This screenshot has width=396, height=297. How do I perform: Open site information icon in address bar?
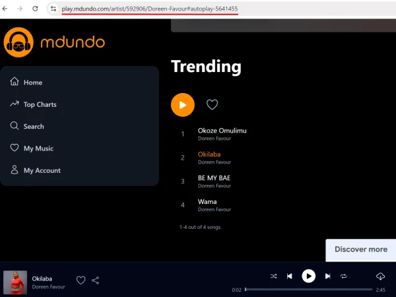[53, 9]
